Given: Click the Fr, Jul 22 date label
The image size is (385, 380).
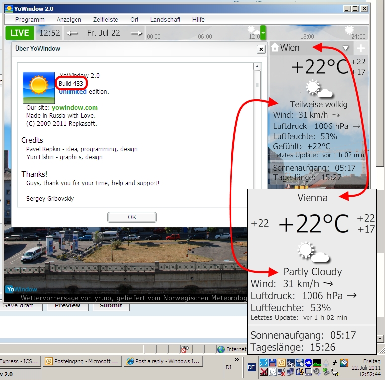Looking at the screenshot, I should tap(103, 33).
